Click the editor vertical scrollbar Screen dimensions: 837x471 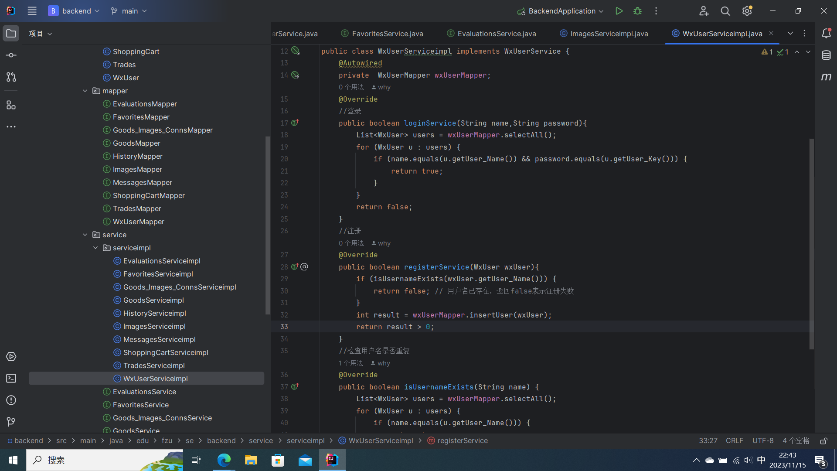(811, 244)
